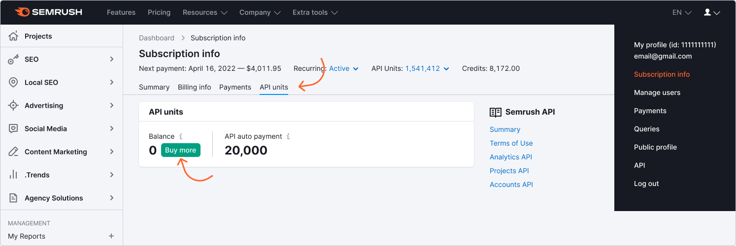Click the Advertising target icon
Viewport: 736px width, 246px height.
pos(13,105)
